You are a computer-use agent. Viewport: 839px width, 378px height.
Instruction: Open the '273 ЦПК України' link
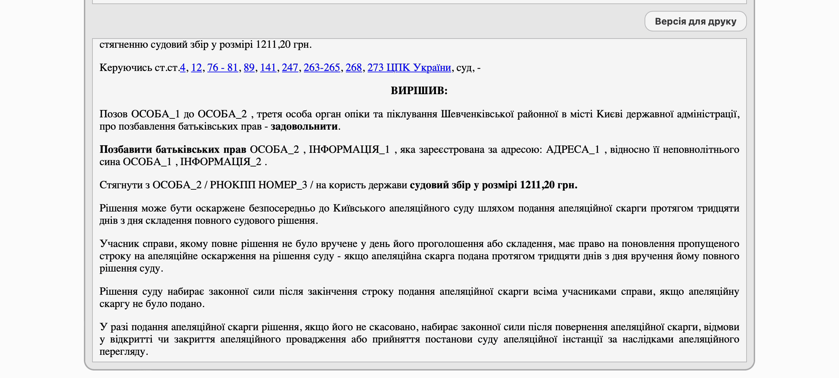coord(409,68)
